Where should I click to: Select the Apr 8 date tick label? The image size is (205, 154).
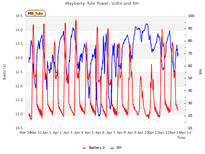121,133
